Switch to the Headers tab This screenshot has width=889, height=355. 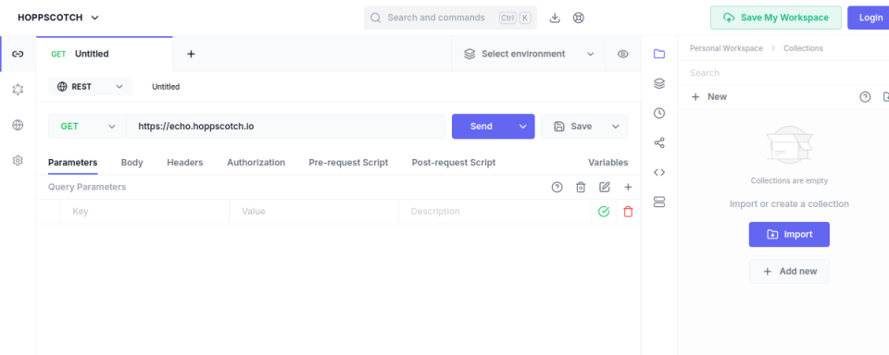point(185,163)
